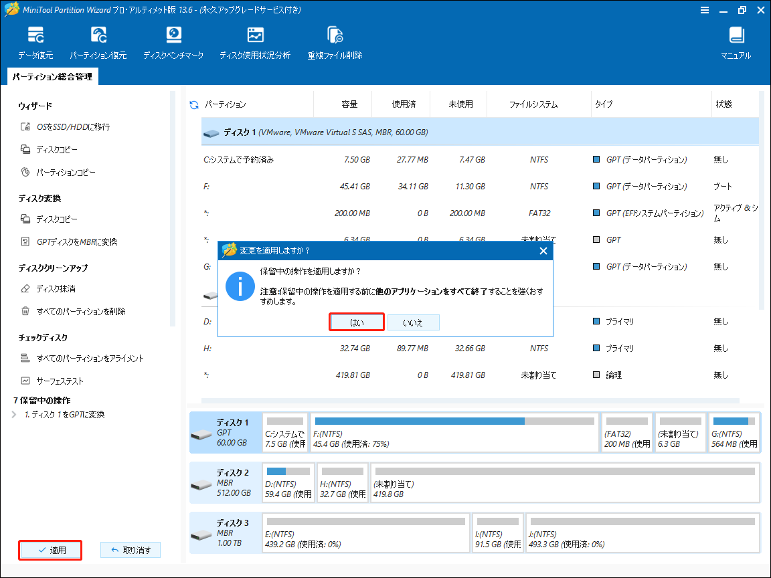Open 重複ファイル削除 tool
Image resolution: width=771 pixels, height=578 pixels.
pos(335,43)
